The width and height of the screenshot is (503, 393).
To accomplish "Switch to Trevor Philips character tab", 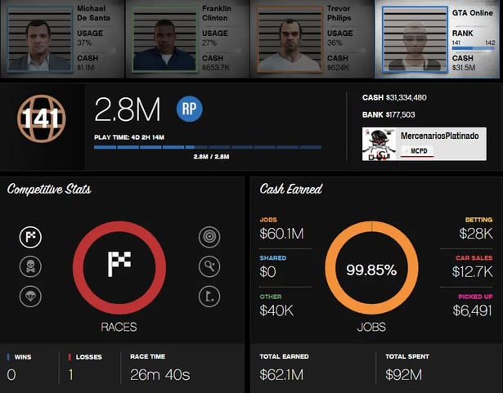I will click(x=313, y=38).
